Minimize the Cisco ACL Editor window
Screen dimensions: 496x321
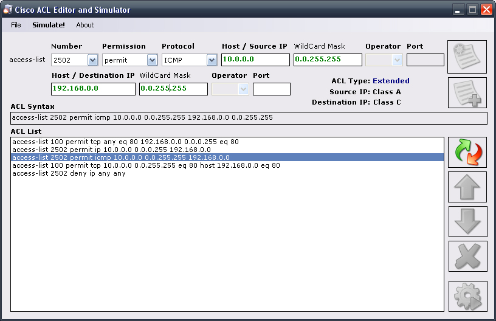tap(458, 10)
